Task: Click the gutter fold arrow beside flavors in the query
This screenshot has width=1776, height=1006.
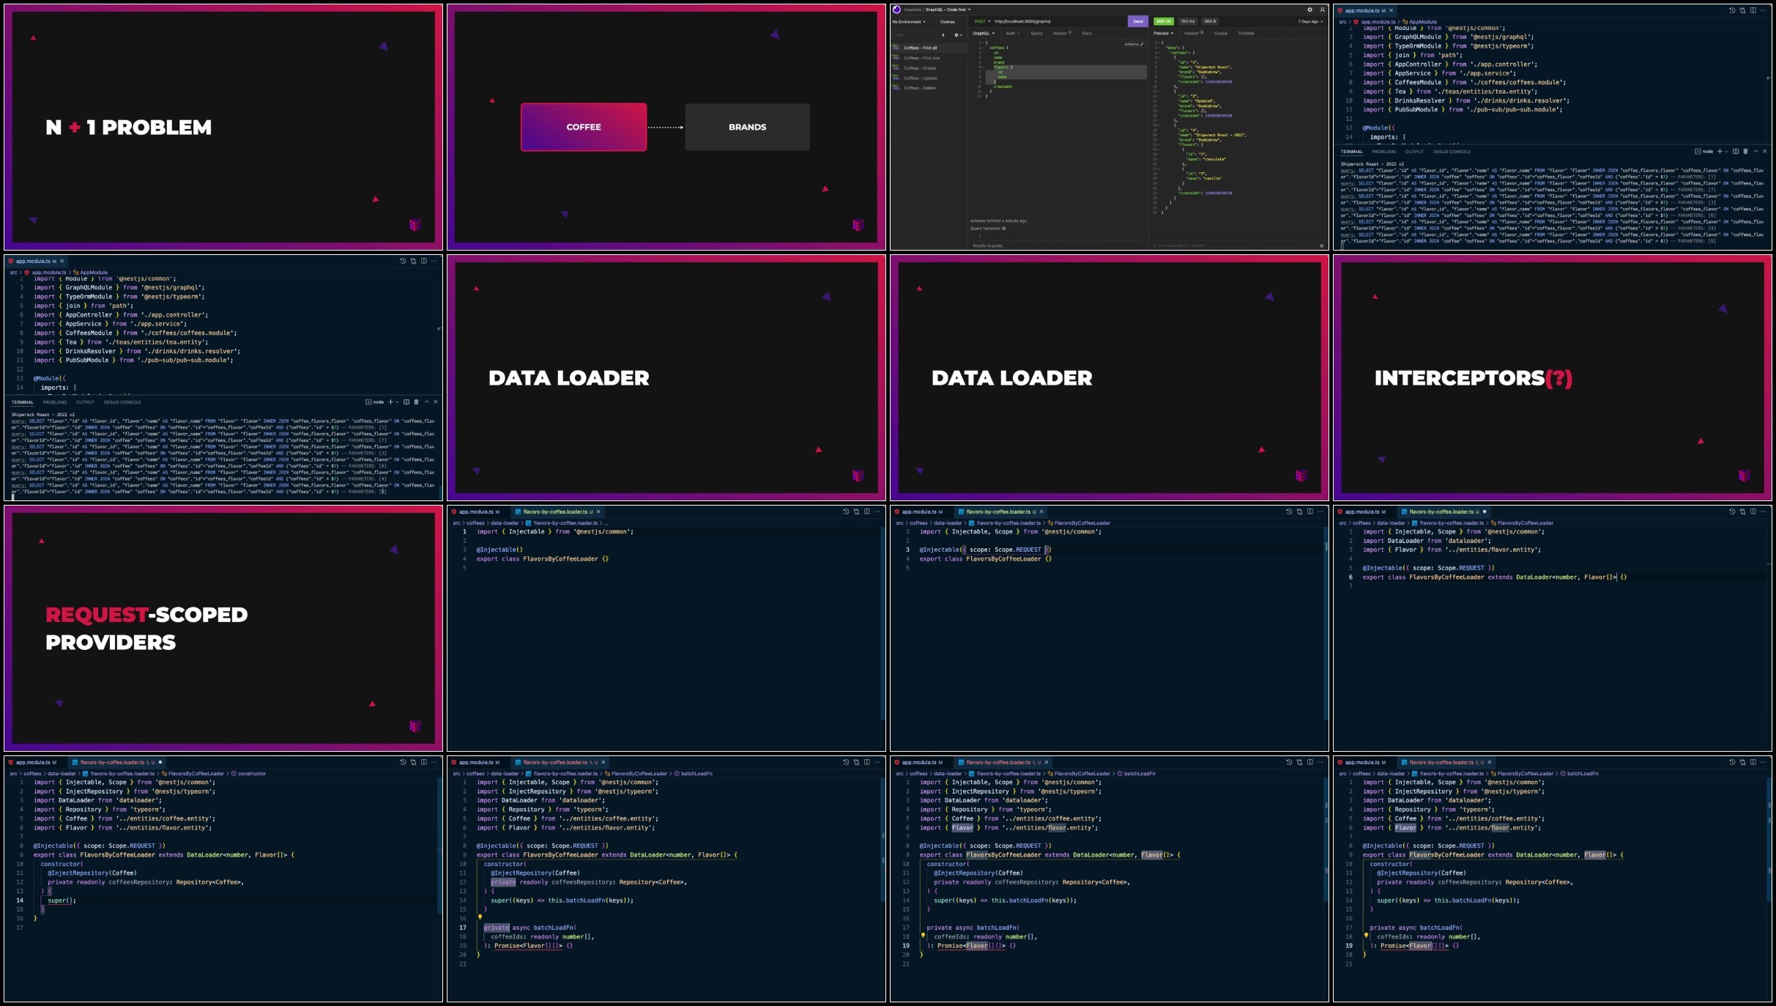Action: pyautogui.click(x=983, y=67)
